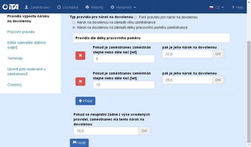Choose vacation entitlement by employee age
Image resolution: width=251 pixels, height=147 pixels.
(74, 23)
